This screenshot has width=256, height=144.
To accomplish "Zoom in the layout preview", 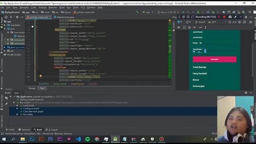I will point(240,22).
